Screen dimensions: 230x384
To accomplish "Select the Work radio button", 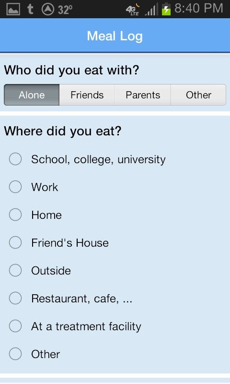I will [115, 187].
